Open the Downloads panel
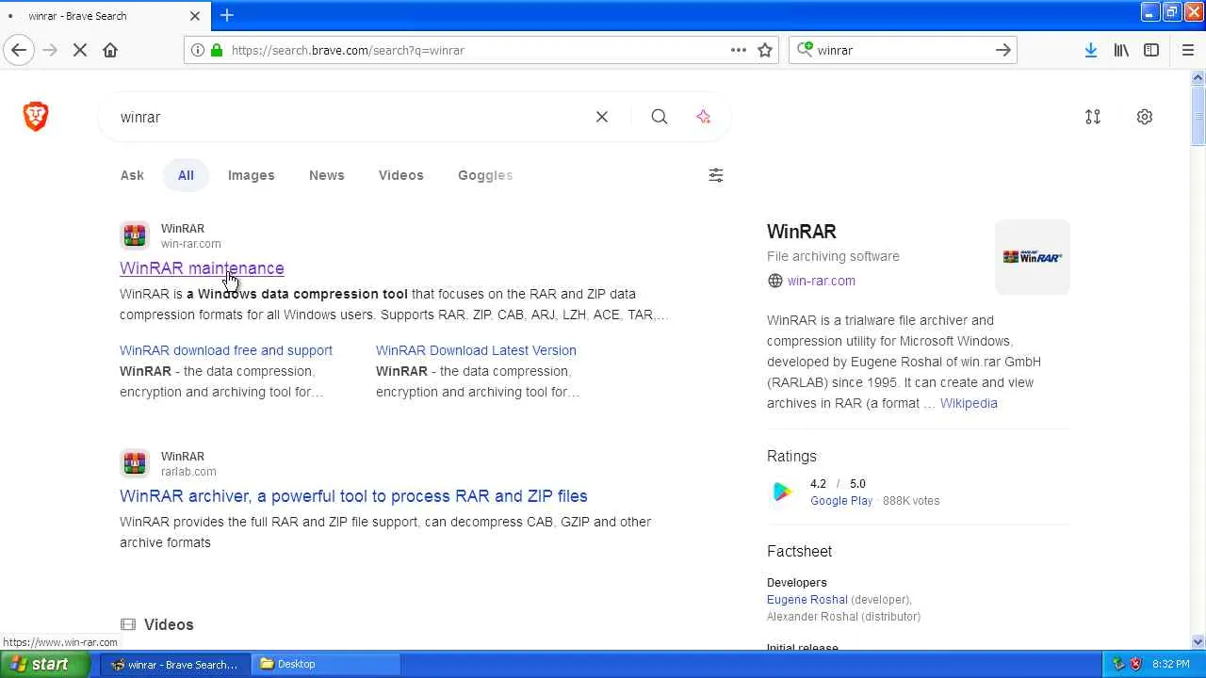1206x678 pixels. 1090,50
